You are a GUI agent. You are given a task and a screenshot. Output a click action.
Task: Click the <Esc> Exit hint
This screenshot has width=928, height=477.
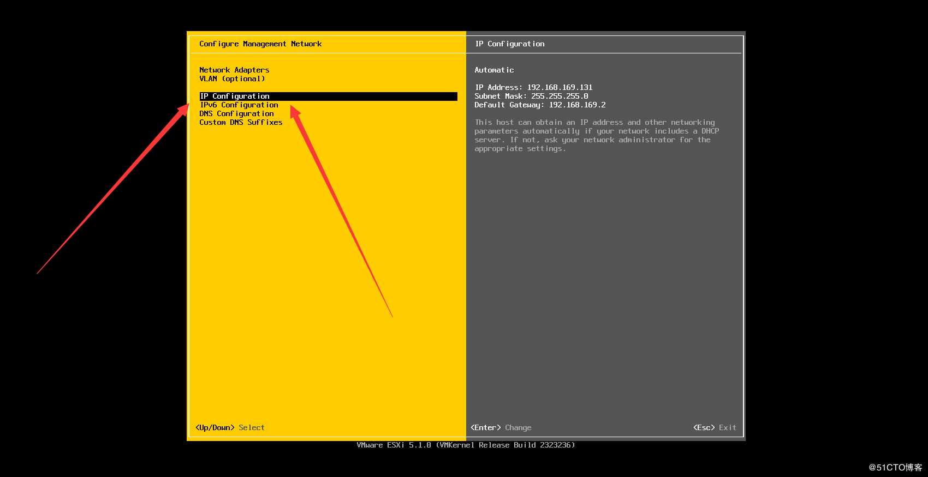(x=715, y=427)
